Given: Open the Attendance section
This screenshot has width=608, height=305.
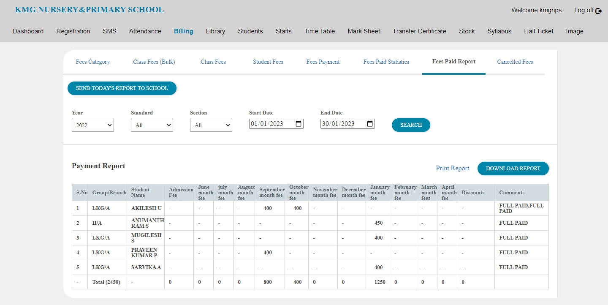Looking at the screenshot, I should 145,31.
